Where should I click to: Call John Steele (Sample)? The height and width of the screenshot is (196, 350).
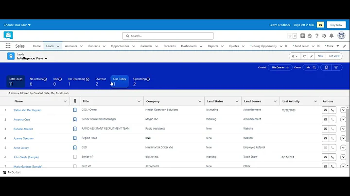[332, 157]
